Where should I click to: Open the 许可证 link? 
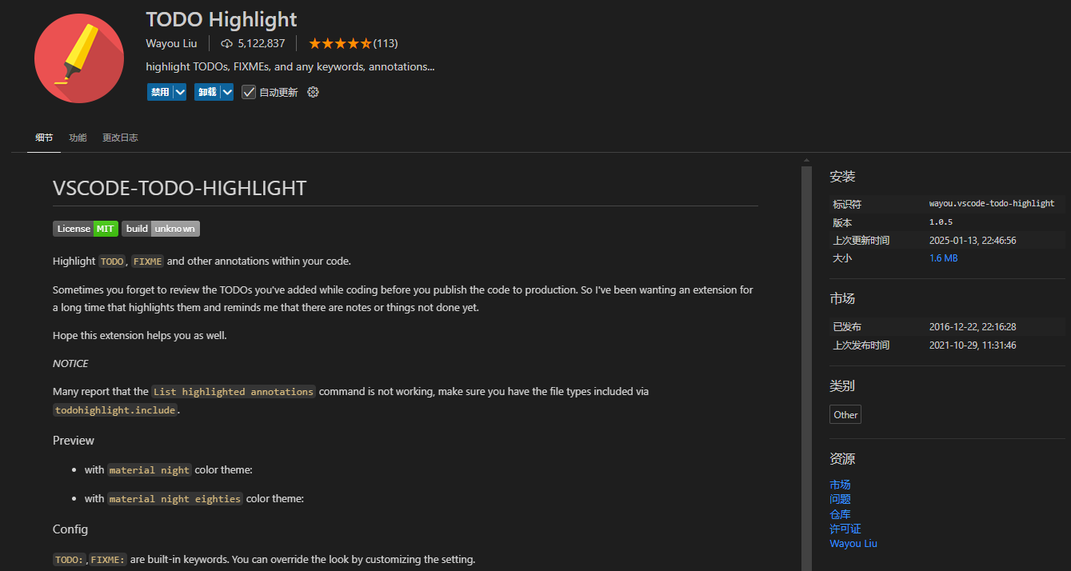tap(845, 529)
